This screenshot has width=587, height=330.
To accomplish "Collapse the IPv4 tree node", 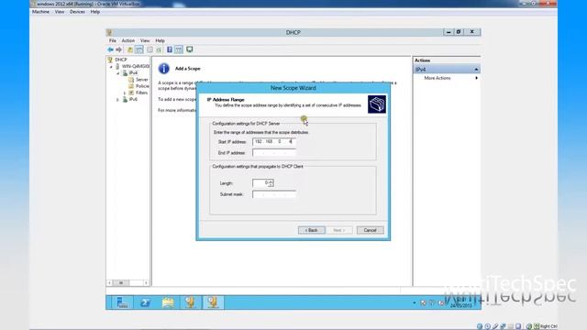I will [118, 73].
